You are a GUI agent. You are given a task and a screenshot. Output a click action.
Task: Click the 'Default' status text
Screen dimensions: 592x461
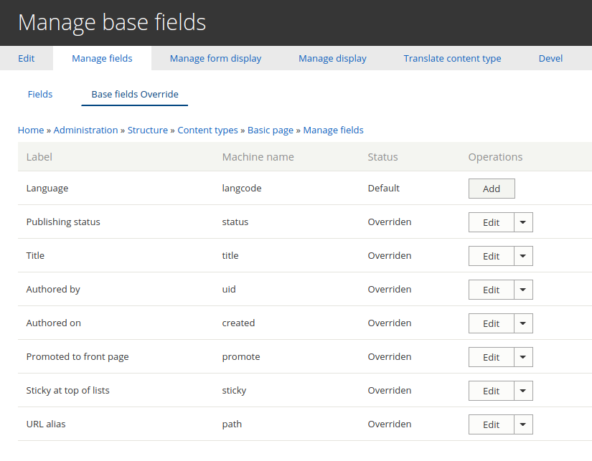pyautogui.click(x=384, y=189)
